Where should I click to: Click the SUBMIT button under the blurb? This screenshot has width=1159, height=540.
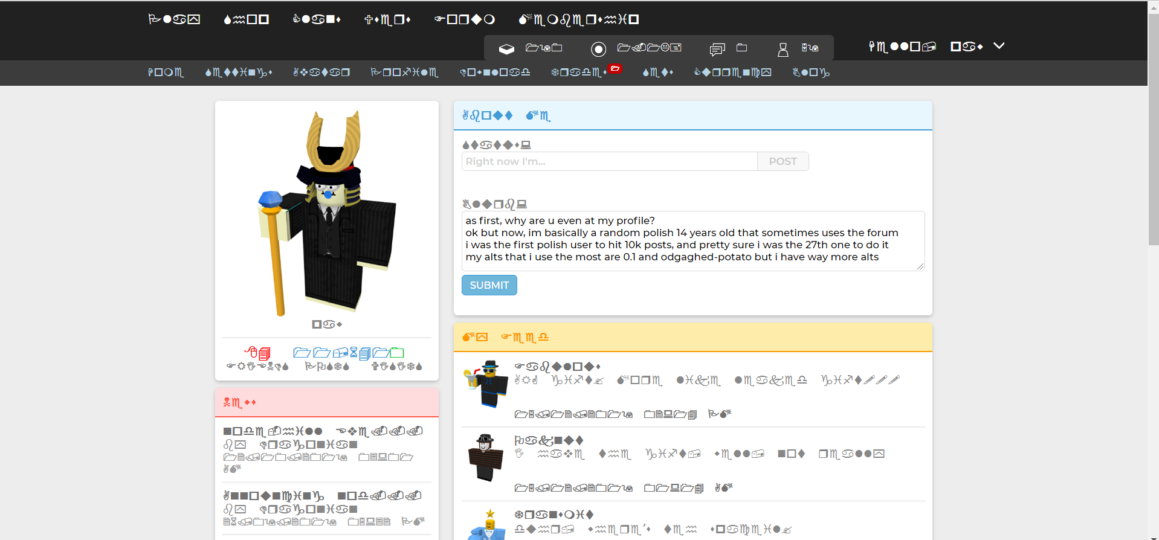point(489,285)
